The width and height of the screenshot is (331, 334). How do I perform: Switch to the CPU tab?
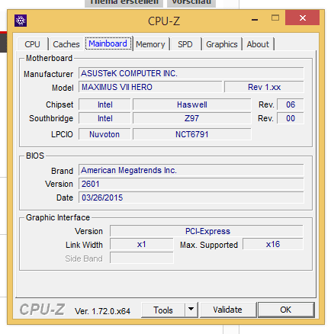tap(33, 44)
